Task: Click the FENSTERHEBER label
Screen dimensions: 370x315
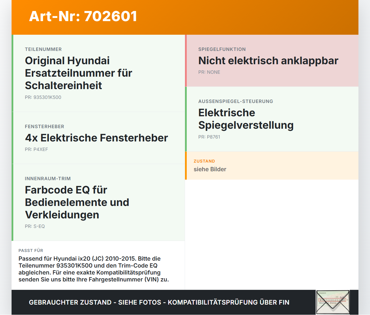Action: 45,126
